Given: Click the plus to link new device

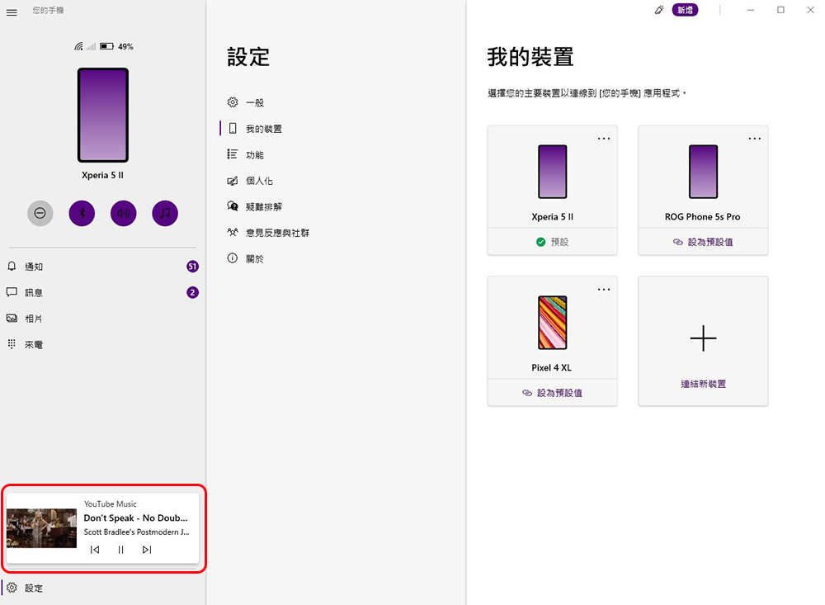Looking at the screenshot, I should pyautogui.click(x=703, y=338).
